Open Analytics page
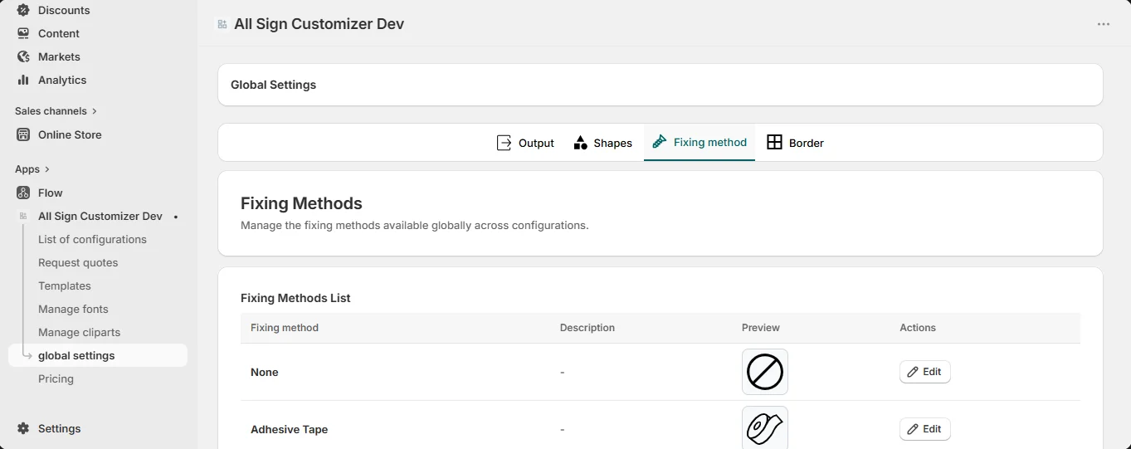This screenshot has height=449, width=1131. (62, 80)
